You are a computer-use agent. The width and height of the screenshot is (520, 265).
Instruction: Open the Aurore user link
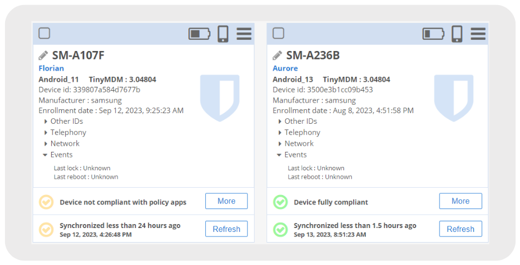(x=285, y=68)
